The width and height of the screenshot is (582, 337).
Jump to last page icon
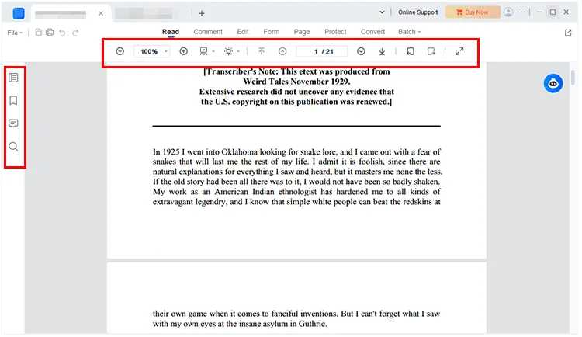pos(382,51)
